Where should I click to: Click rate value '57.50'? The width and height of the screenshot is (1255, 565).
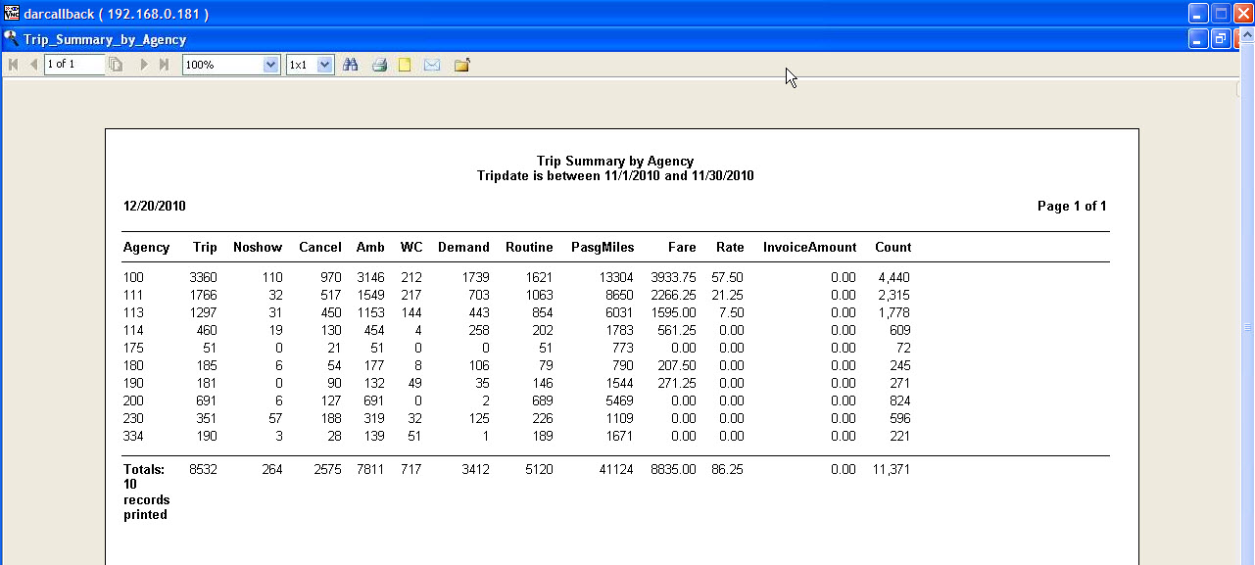click(x=728, y=278)
